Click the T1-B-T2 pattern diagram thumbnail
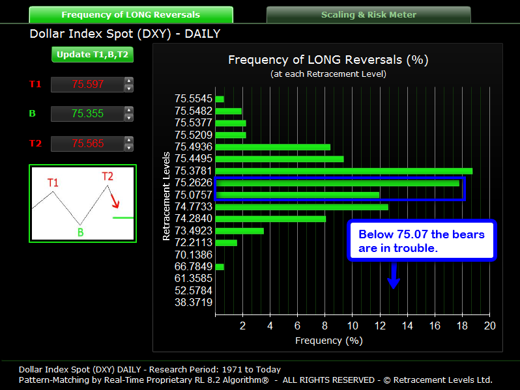Viewport: 520px width, 390px height. [x=82, y=203]
